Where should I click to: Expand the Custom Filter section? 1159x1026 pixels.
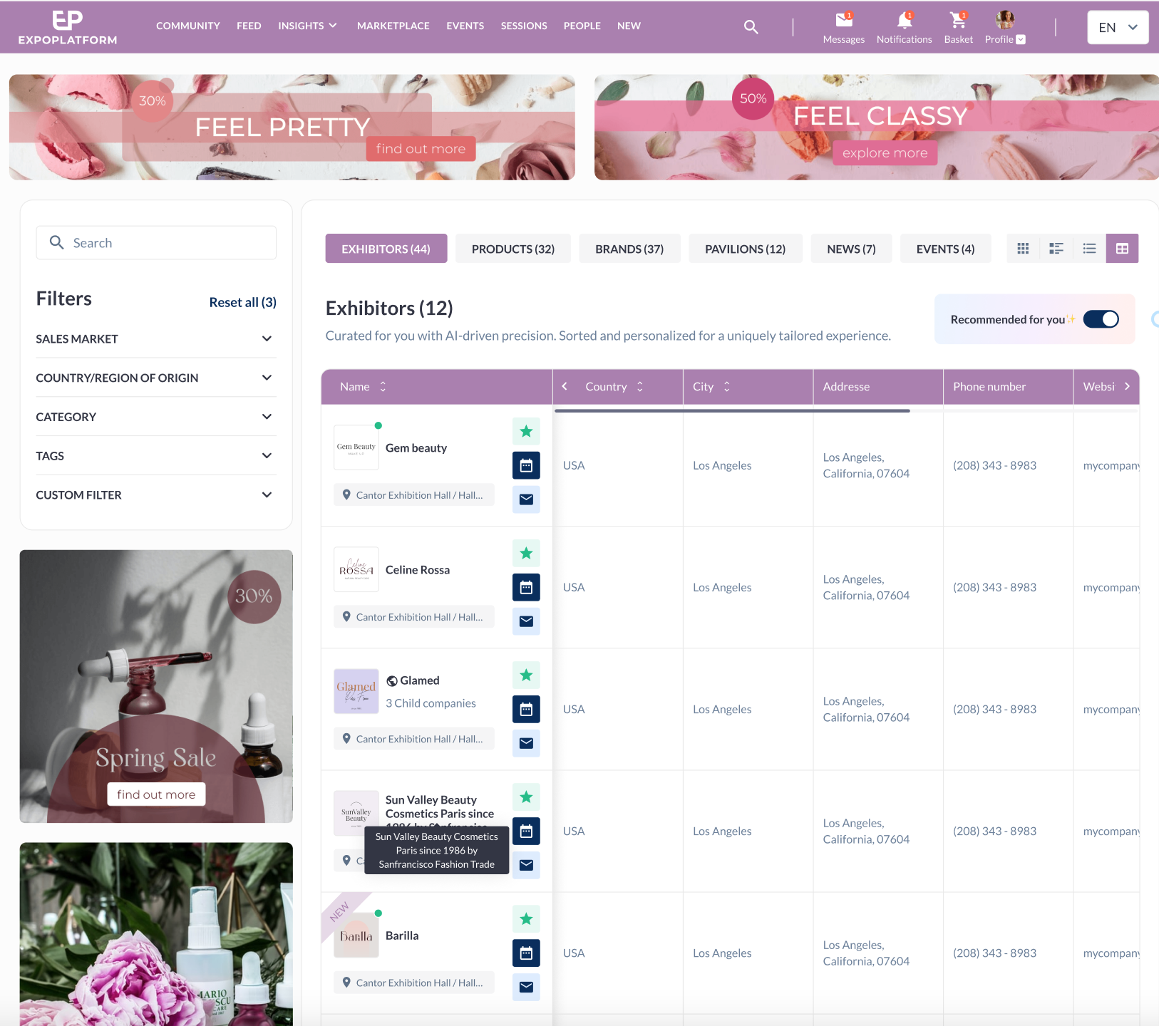point(155,495)
